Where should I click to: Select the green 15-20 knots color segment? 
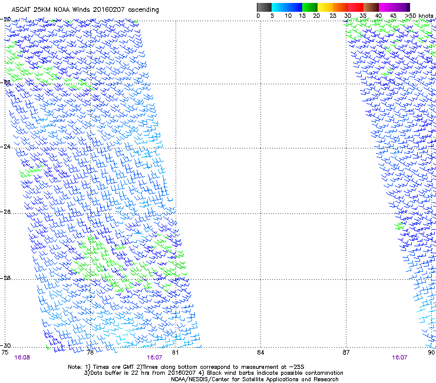pos(310,7)
